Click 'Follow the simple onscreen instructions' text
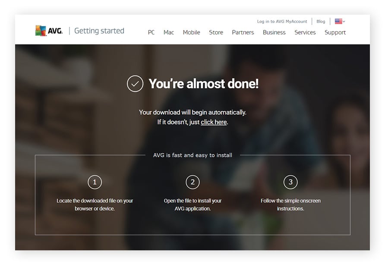385x265 pixels. 290,205
